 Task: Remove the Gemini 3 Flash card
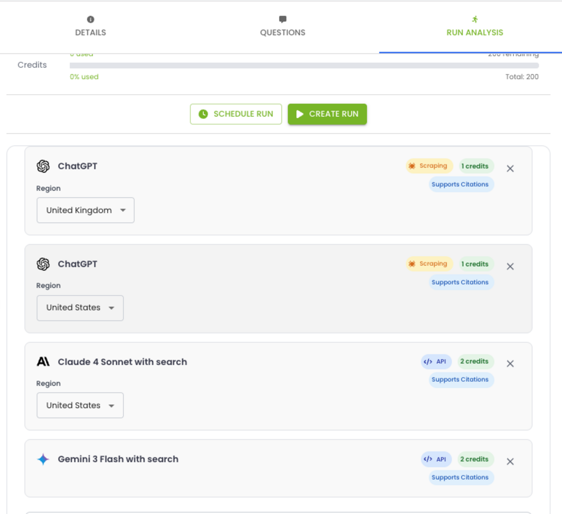(x=510, y=462)
